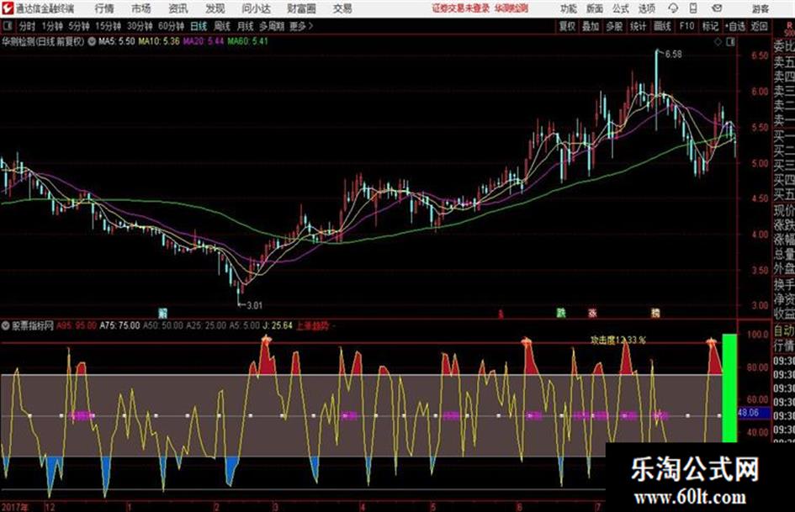Viewport: 795px width, 512px height.
Task: Switch to the 5分钟 period tab
Action: click(x=78, y=26)
